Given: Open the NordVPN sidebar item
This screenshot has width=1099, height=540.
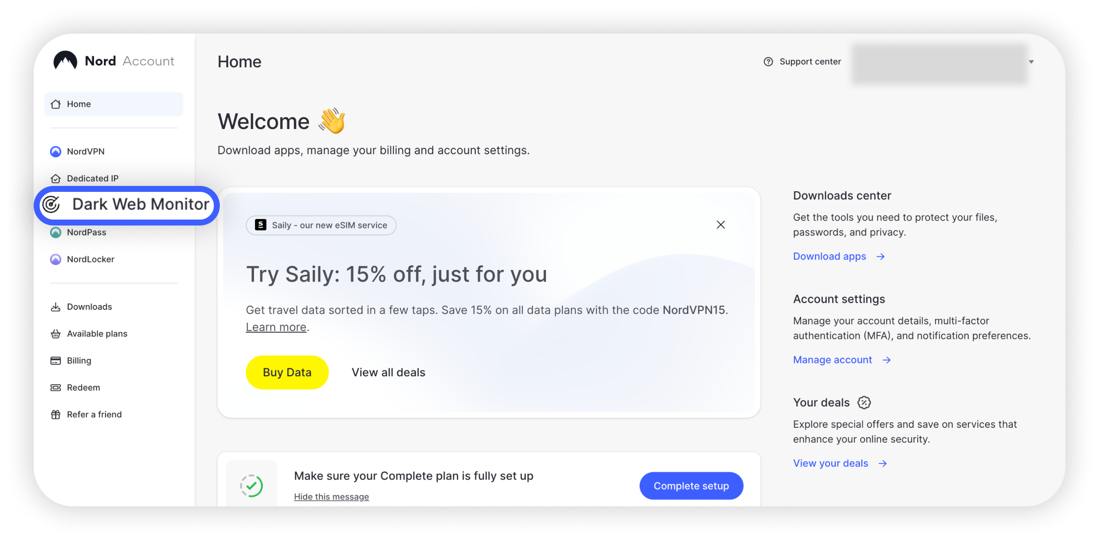Looking at the screenshot, I should point(85,151).
